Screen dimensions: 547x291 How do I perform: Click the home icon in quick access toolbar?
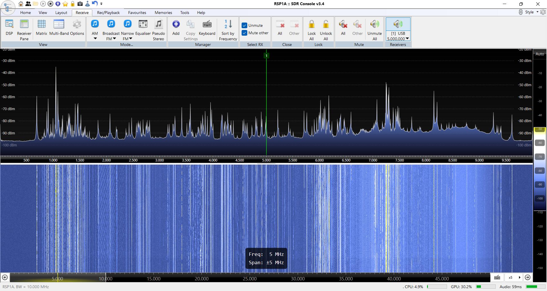21,4
